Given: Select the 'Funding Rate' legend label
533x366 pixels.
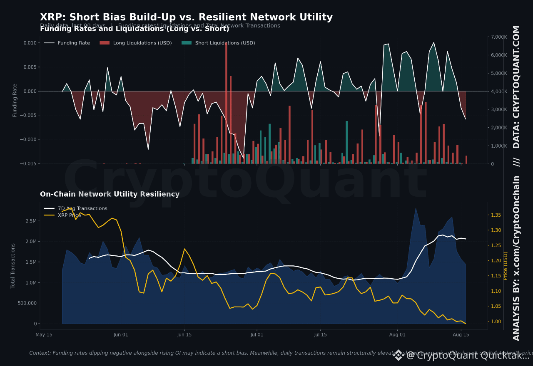Looking at the screenshot, I should [x=74, y=43].
